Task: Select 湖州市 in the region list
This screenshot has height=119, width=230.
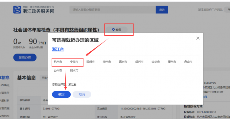Action: click(x=107, y=62)
